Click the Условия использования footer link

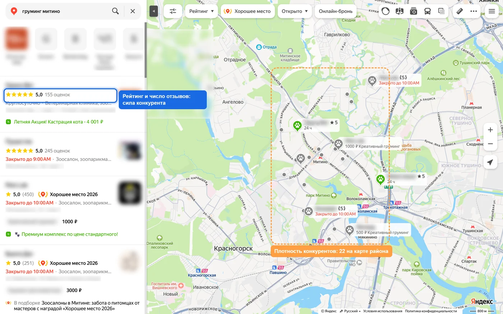[x=383, y=311]
